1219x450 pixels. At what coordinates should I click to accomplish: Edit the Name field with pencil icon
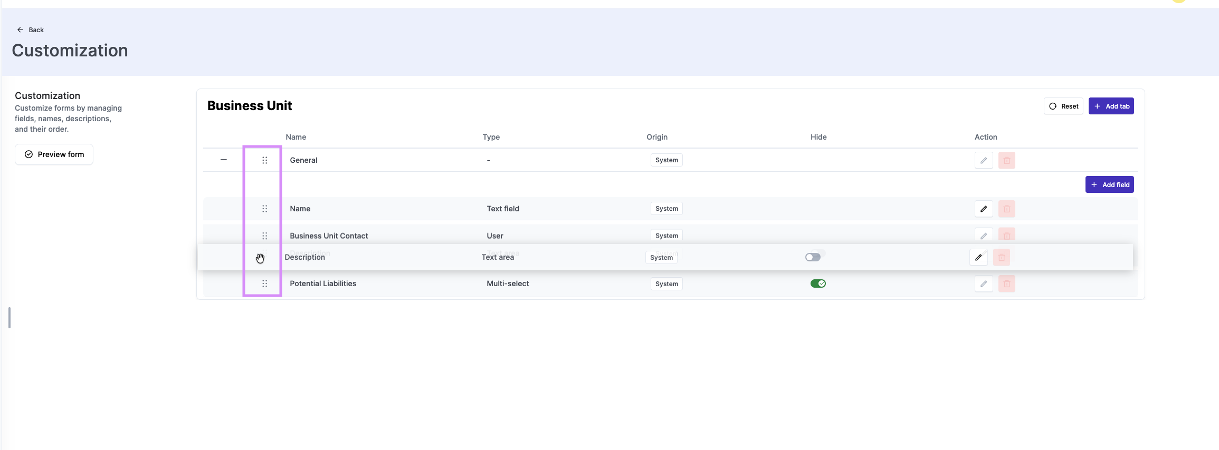click(x=983, y=209)
